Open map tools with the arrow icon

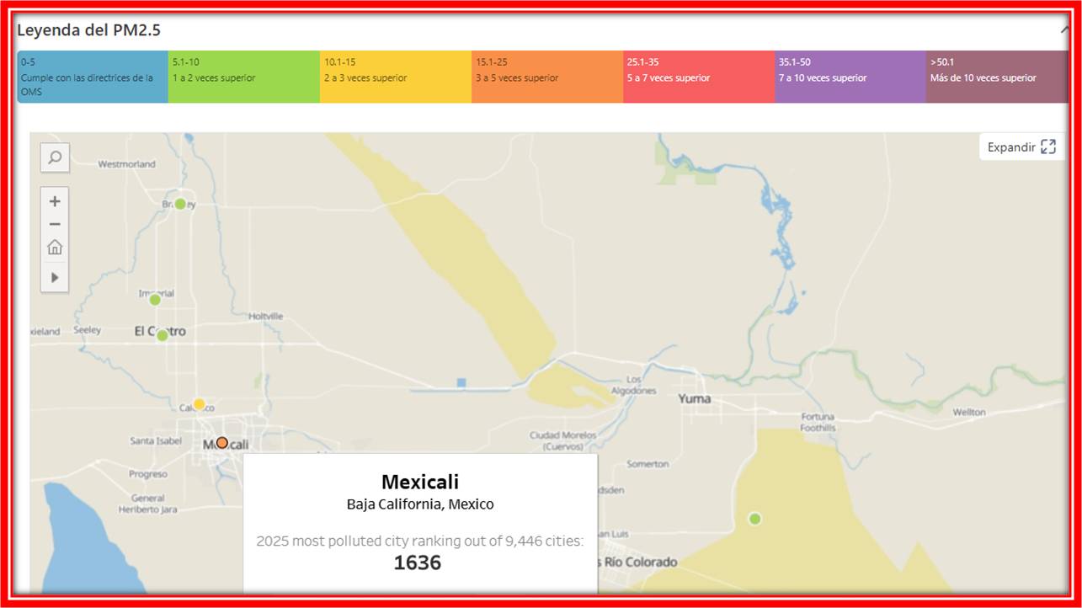55,277
